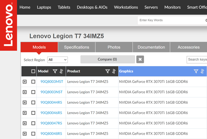
Task: Focus the Enter Key Words search field
Action: (x=172, y=20)
